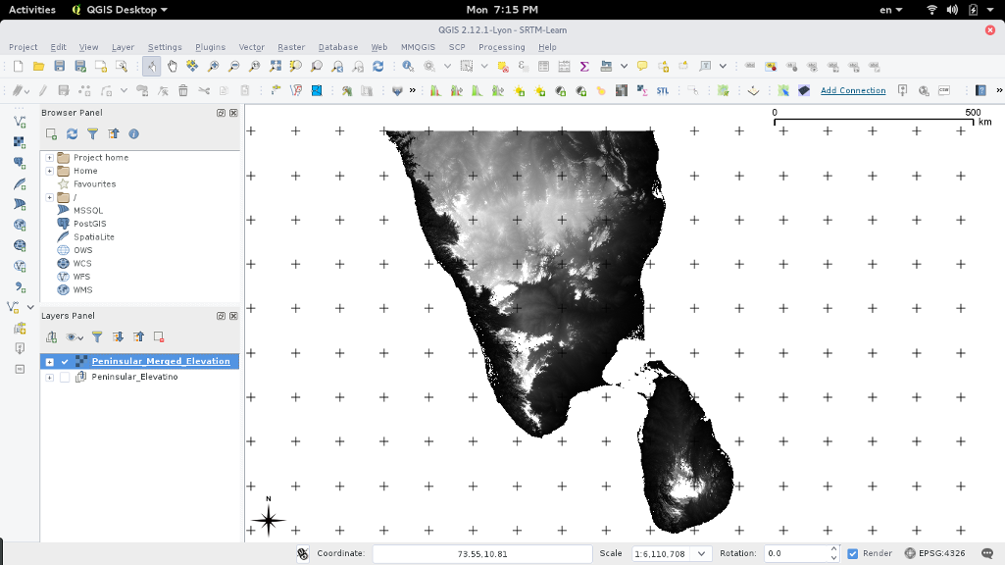Expand the Peninsular_Elevatino layer group

point(49,378)
